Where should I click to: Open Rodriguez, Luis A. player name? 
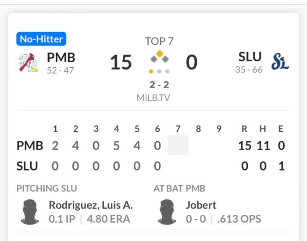coord(91,205)
